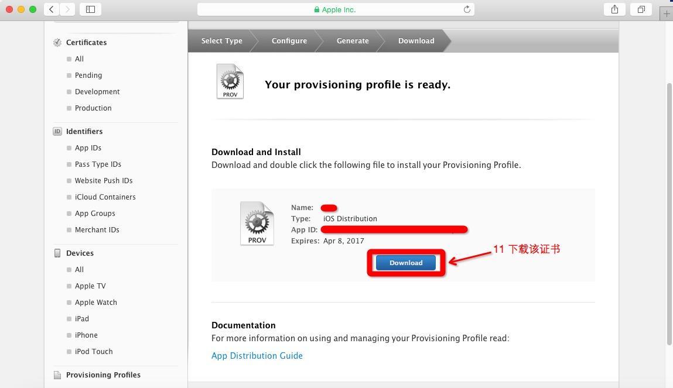Viewport: 673px width, 388px height.
Task: Open Website Push IDs list
Action: coord(104,180)
